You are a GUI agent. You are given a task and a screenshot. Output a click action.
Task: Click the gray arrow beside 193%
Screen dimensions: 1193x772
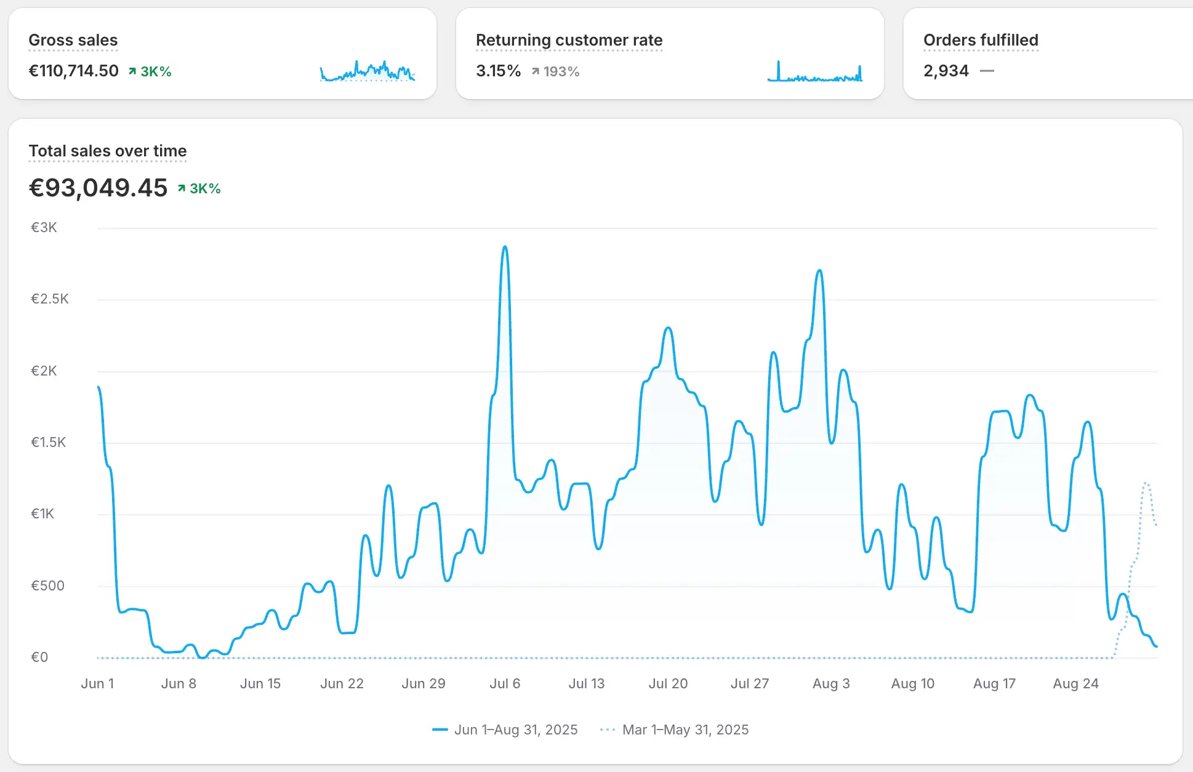536,71
